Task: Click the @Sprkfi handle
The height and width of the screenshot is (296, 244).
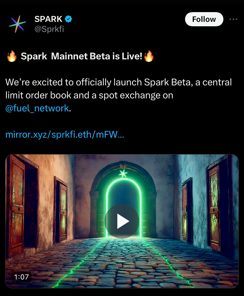Action: click(49, 29)
